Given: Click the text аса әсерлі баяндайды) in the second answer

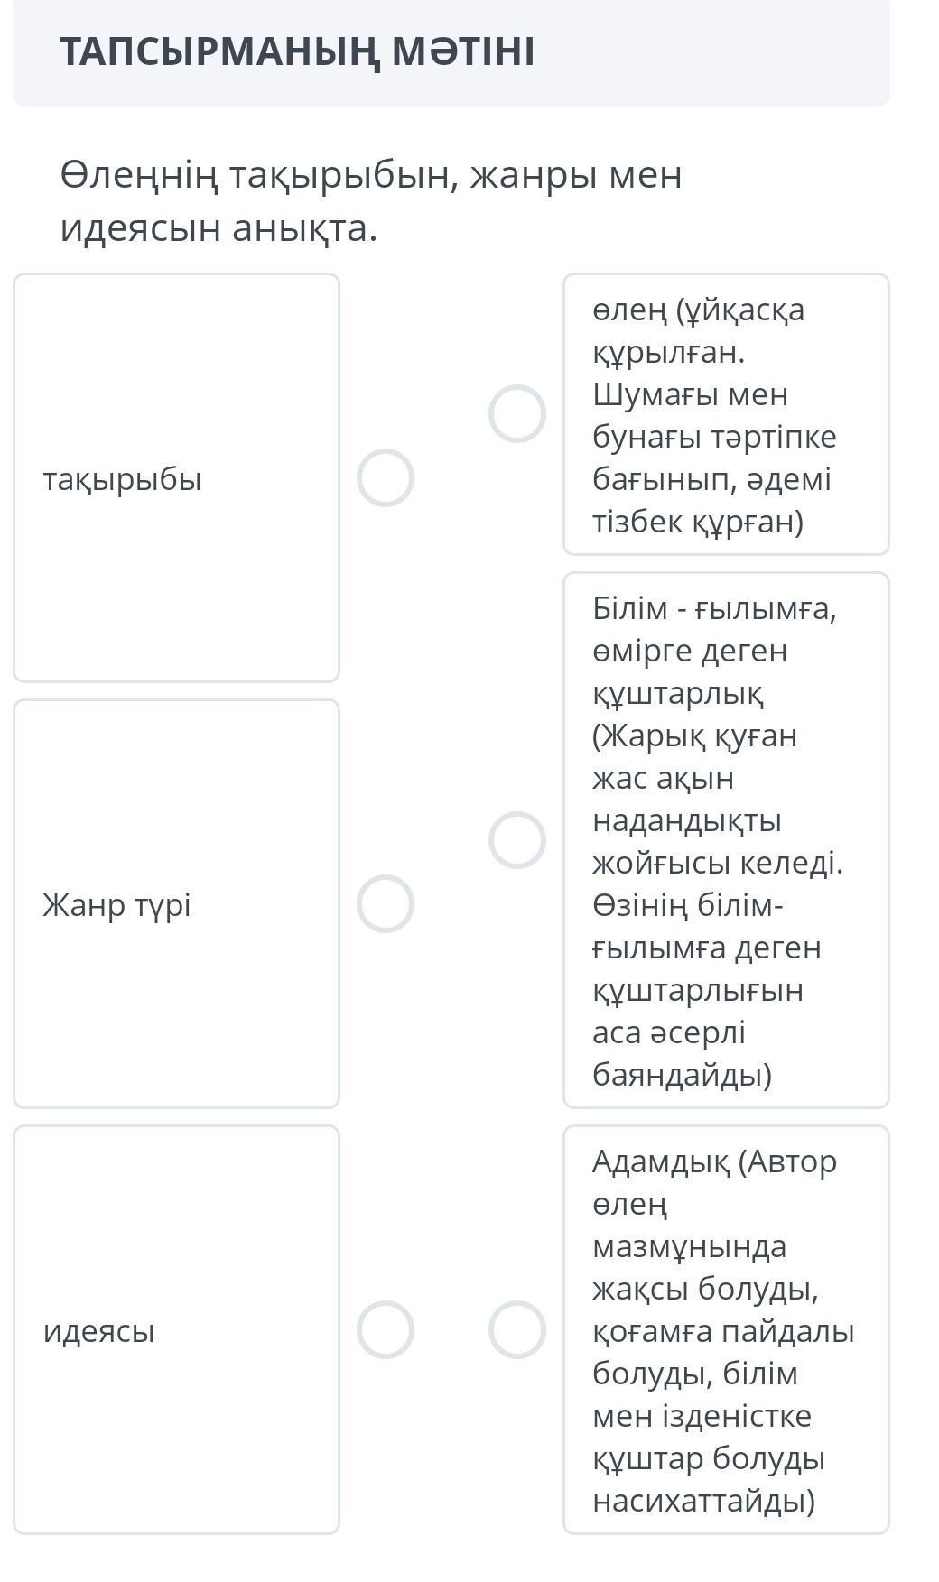Looking at the screenshot, I should tap(682, 1054).
